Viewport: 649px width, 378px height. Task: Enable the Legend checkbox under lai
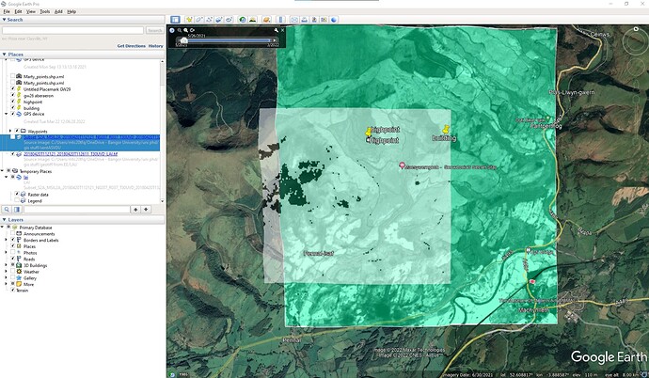pos(17,200)
